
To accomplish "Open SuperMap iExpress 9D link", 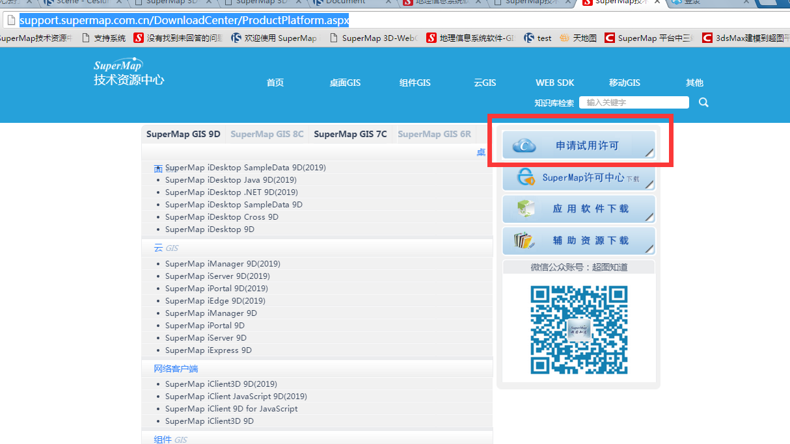I will (208, 350).
